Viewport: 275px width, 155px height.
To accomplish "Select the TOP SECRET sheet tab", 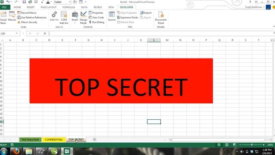I will coord(76,139).
